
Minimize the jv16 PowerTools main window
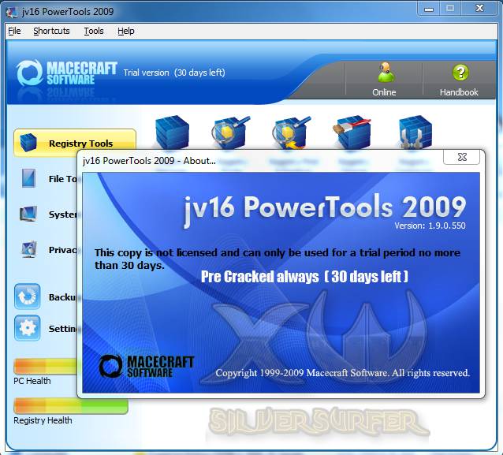(x=429, y=9)
